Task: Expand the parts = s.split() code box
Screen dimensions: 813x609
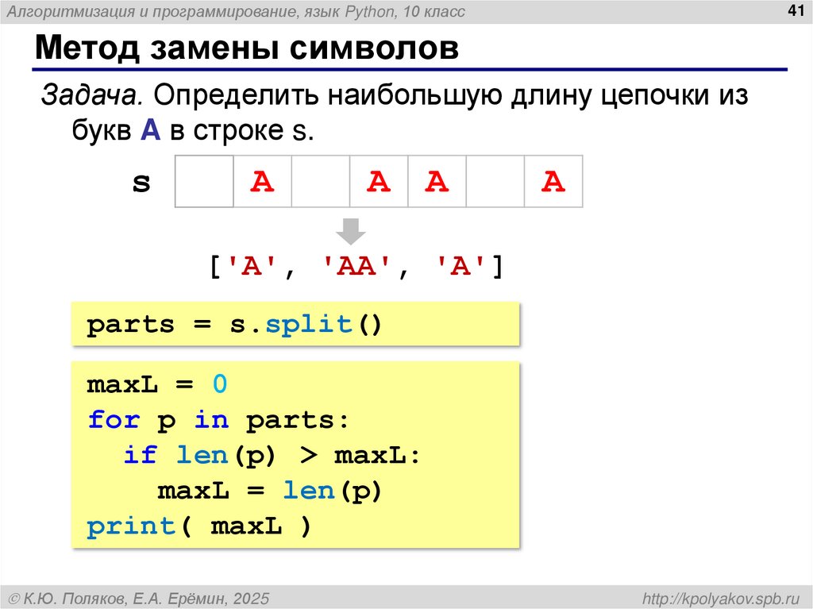Action: [x=294, y=323]
